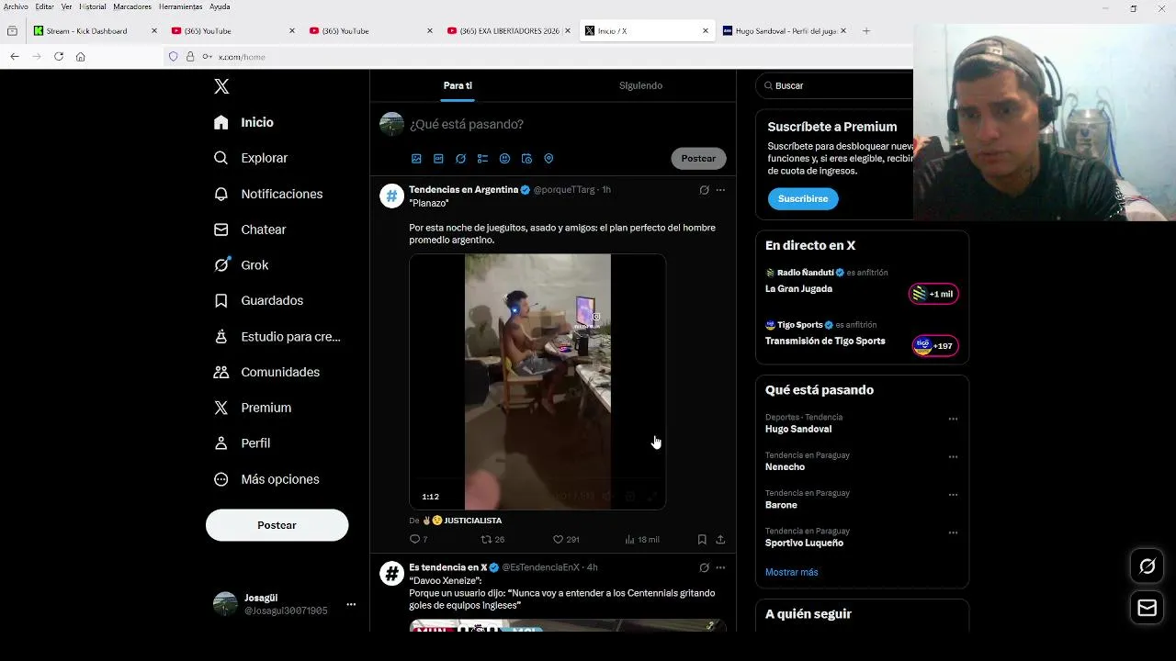This screenshot has width=1176, height=661.
Task: Open options for Sportivo Luqueño trend
Action: click(953, 532)
